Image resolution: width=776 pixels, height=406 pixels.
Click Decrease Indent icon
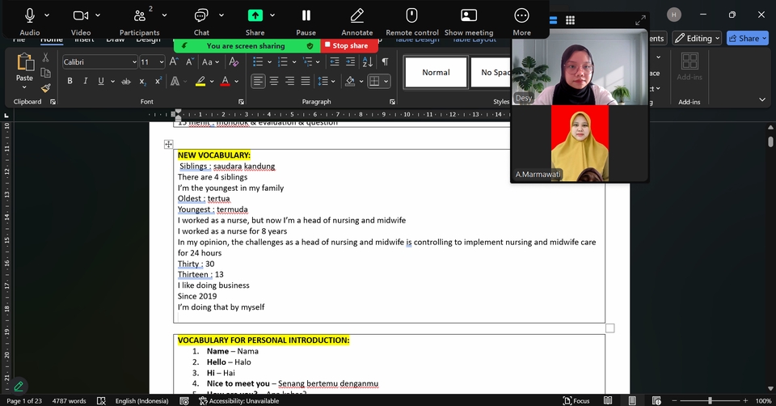coord(335,62)
